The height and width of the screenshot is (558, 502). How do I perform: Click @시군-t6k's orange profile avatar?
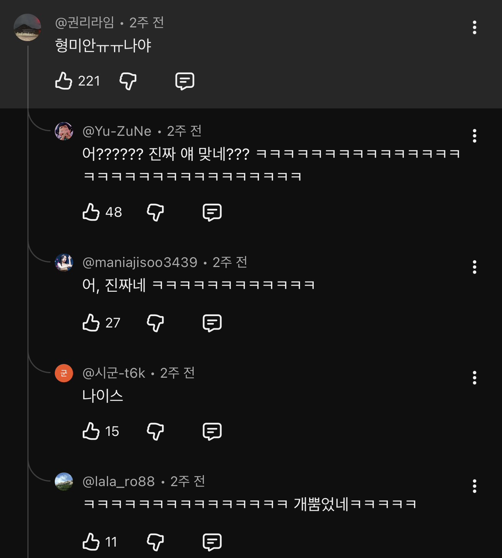[64, 374]
